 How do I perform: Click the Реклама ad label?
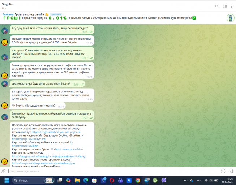click(x=8, y=14)
